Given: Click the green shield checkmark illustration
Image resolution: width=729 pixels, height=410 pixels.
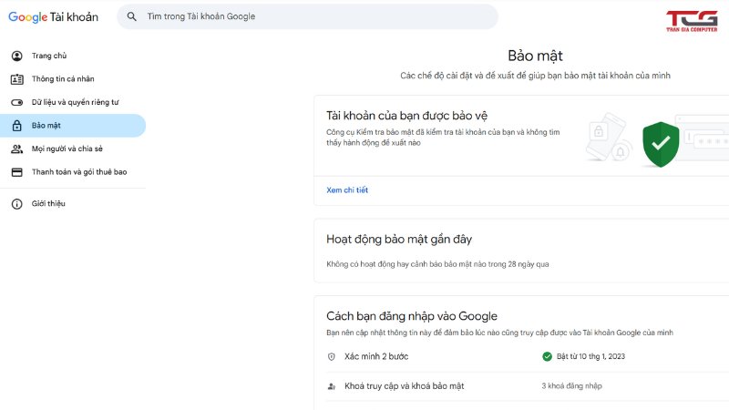Looking at the screenshot, I should (x=661, y=144).
